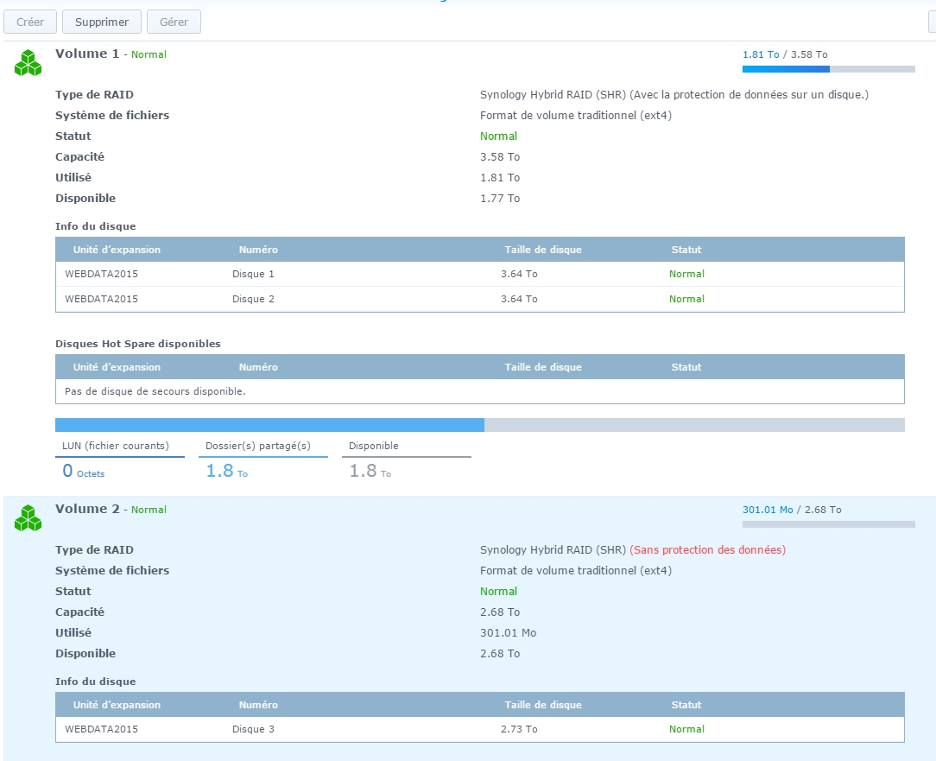The image size is (936, 761).
Task: Select the Disque 3 row in Volume 2
Action: coord(479,729)
